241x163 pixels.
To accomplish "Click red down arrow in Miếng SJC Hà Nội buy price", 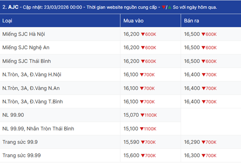I will [x=143, y=34].
